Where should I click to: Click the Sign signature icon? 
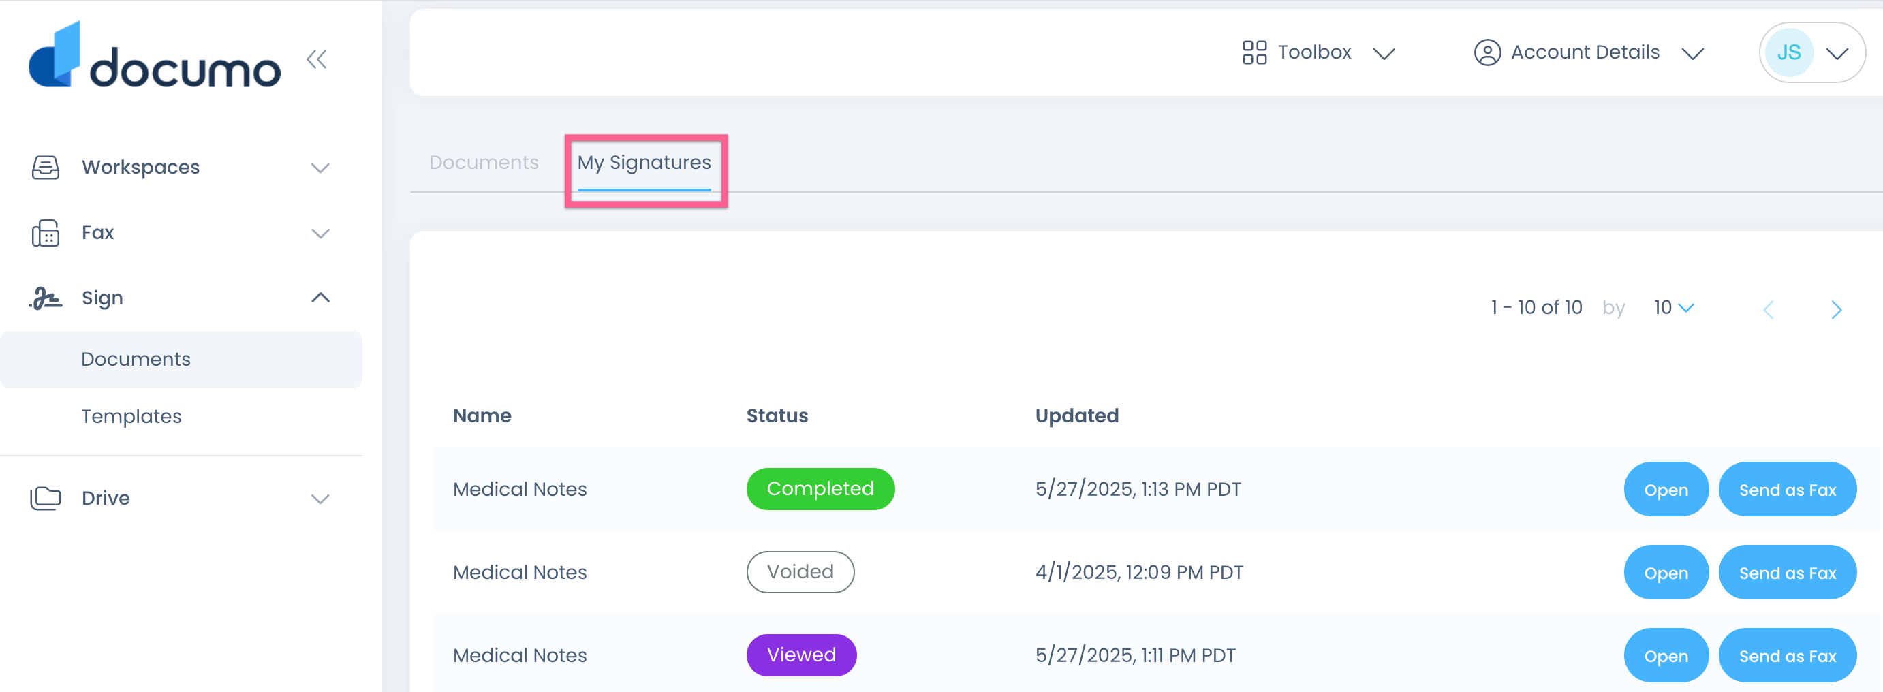pos(46,298)
